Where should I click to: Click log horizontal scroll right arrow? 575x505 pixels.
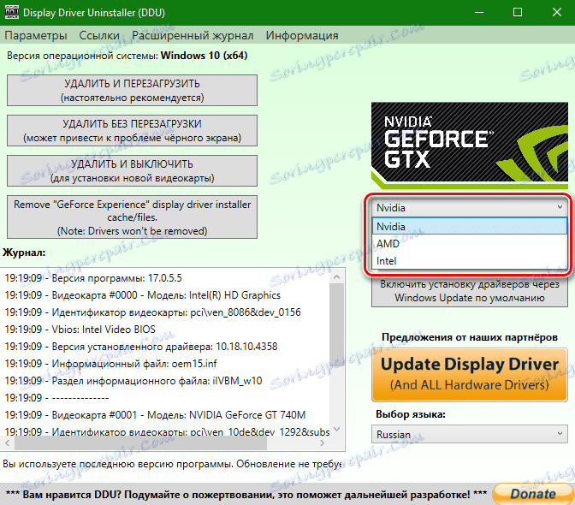click(322, 443)
